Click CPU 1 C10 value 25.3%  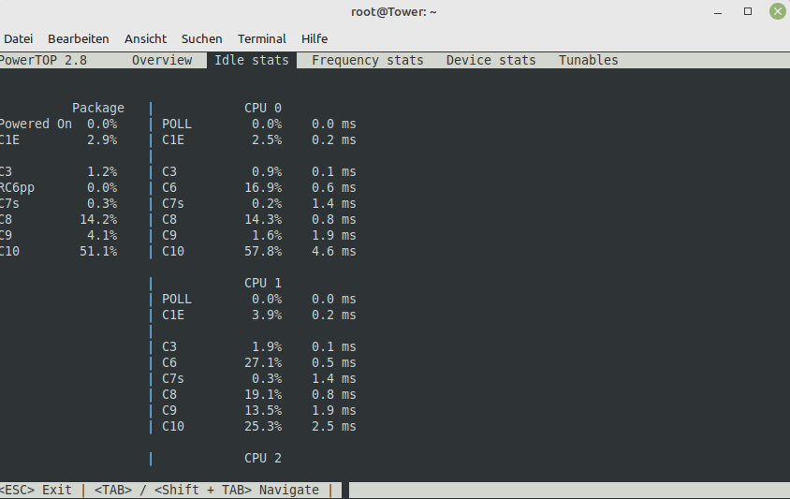pyautogui.click(x=263, y=426)
